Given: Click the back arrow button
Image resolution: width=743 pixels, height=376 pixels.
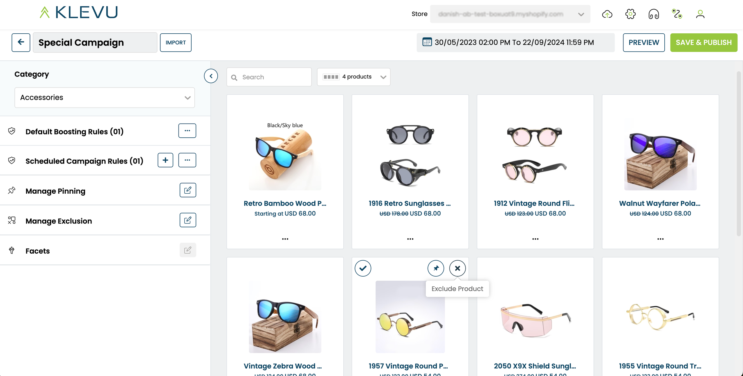Looking at the screenshot, I should (x=21, y=42).
